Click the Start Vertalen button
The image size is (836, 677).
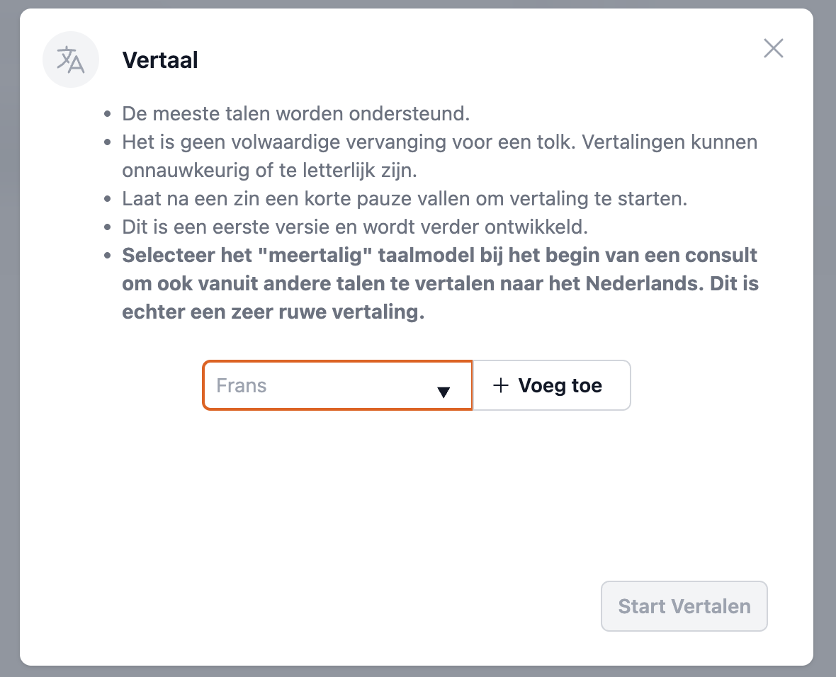[x=684, y=606]
